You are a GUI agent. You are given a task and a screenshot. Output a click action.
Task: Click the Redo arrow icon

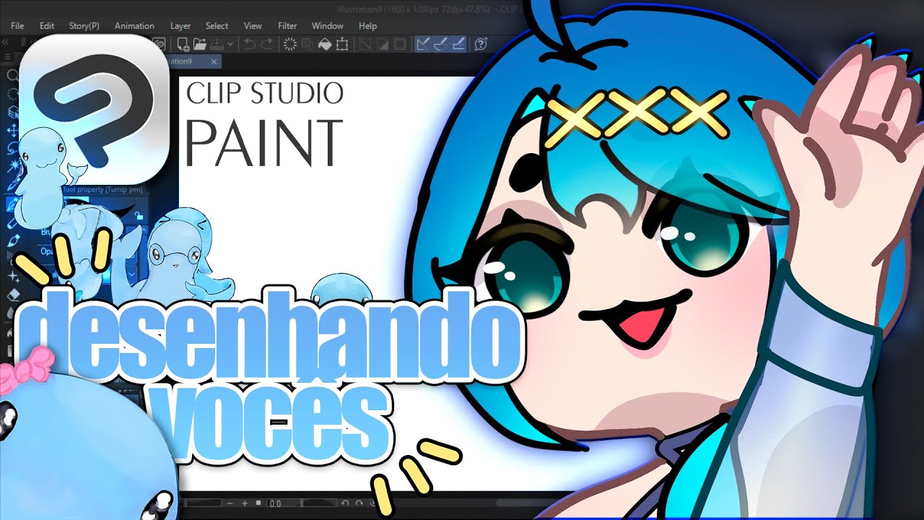click(x=267, y=44)
